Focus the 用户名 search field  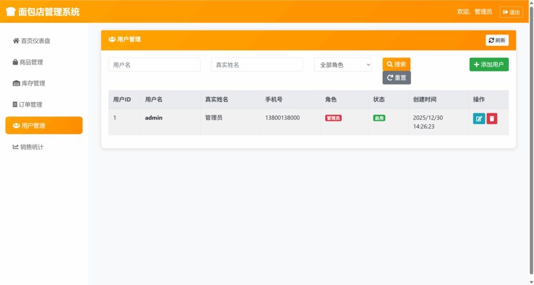tap(154, 65)
